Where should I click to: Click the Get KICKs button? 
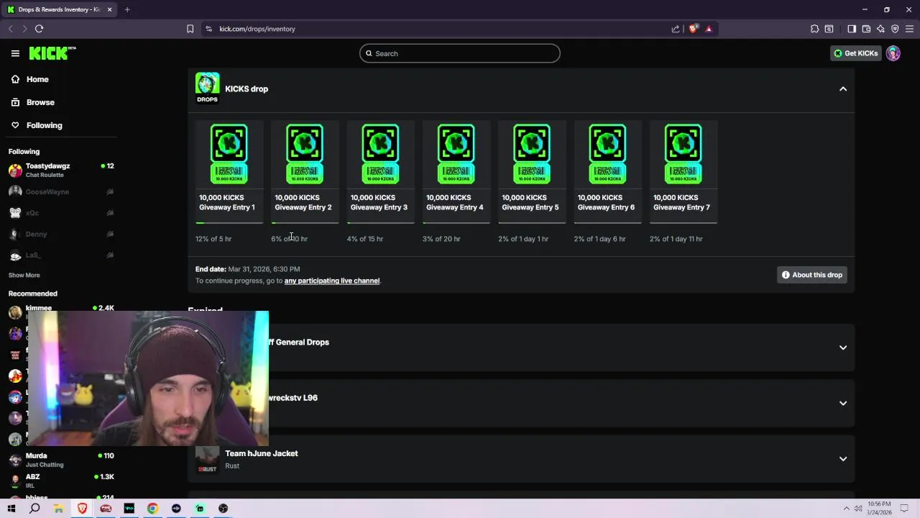point(855,53)
